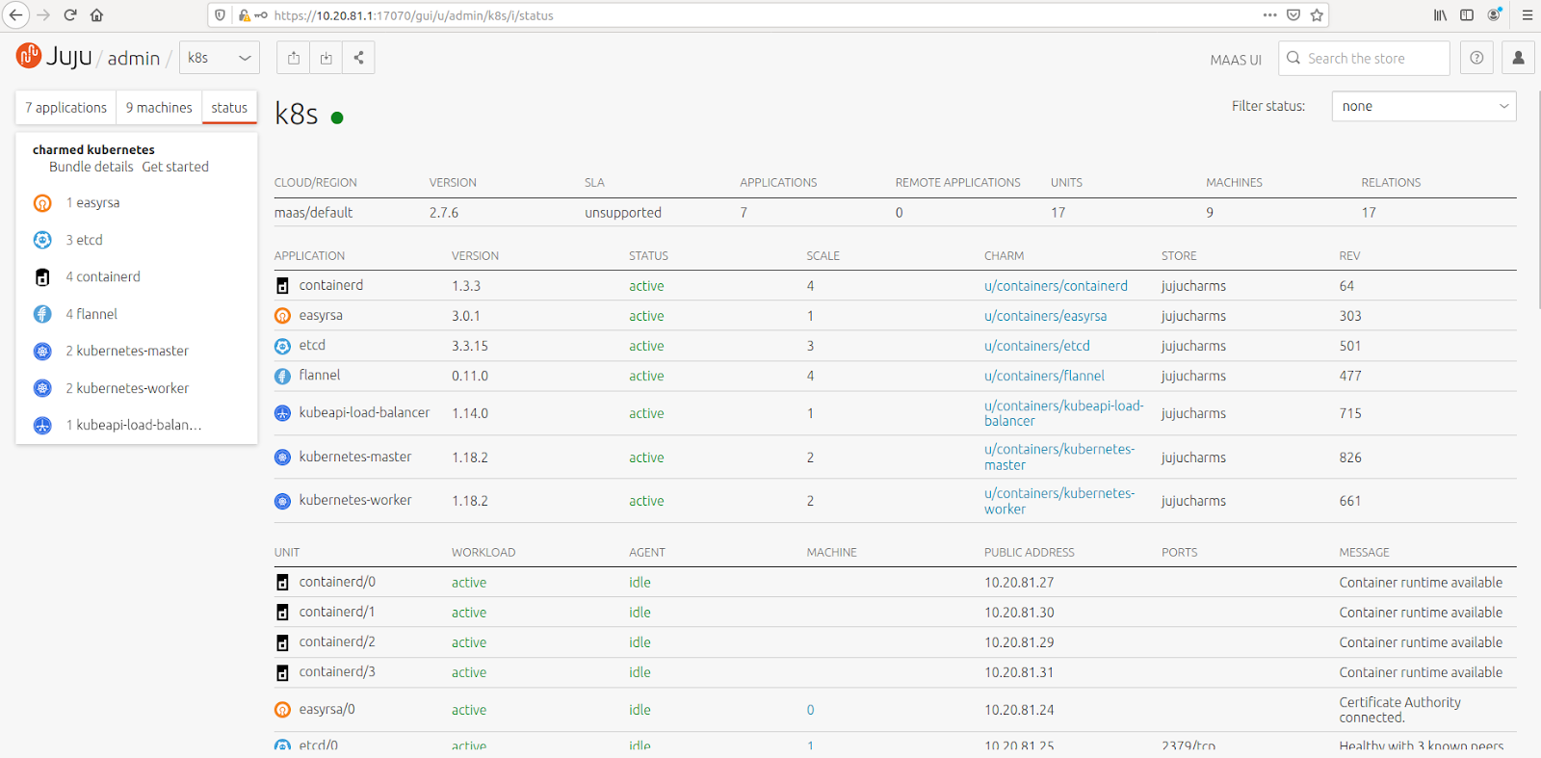Click 'Certificate Authority connected.' message
This screenshot has height=758, width=1541.
pyautogui.click(x=1400, y=710)
